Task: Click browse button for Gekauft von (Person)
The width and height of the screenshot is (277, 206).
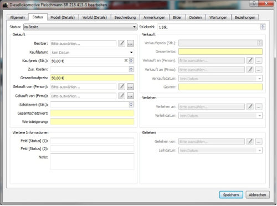Action: point(130,86)
